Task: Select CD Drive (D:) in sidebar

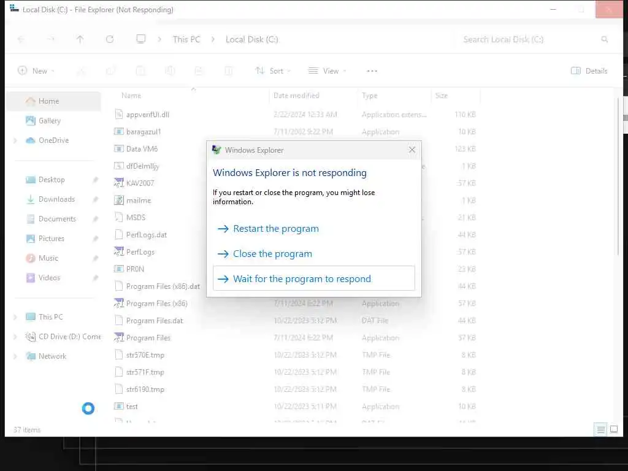Action: click(x=63, y=337)
